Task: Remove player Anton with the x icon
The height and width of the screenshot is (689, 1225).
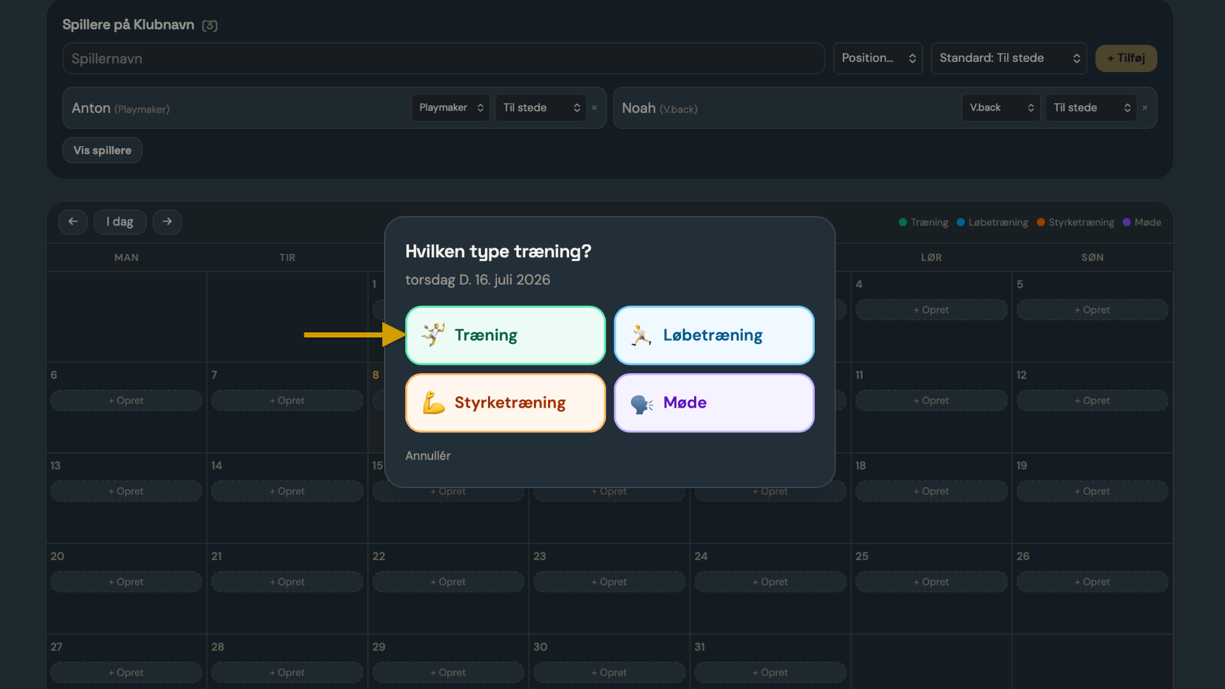Action: click(x=595, y=108)
